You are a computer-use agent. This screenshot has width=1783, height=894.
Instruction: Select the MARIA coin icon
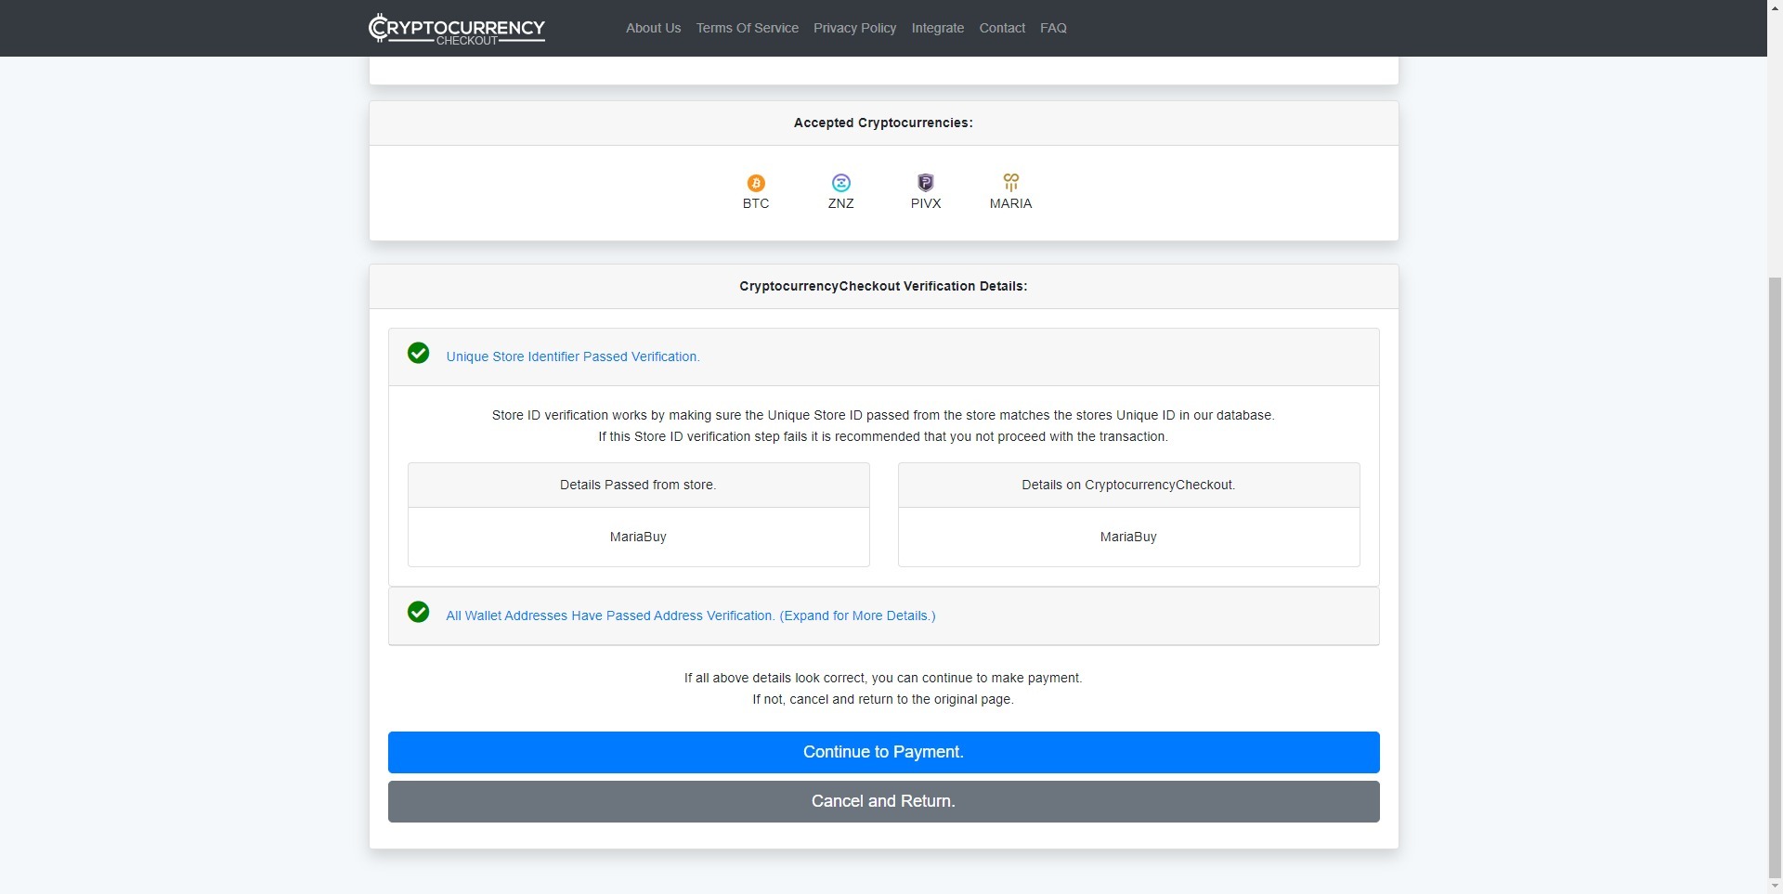click(x=1011, y=183)
